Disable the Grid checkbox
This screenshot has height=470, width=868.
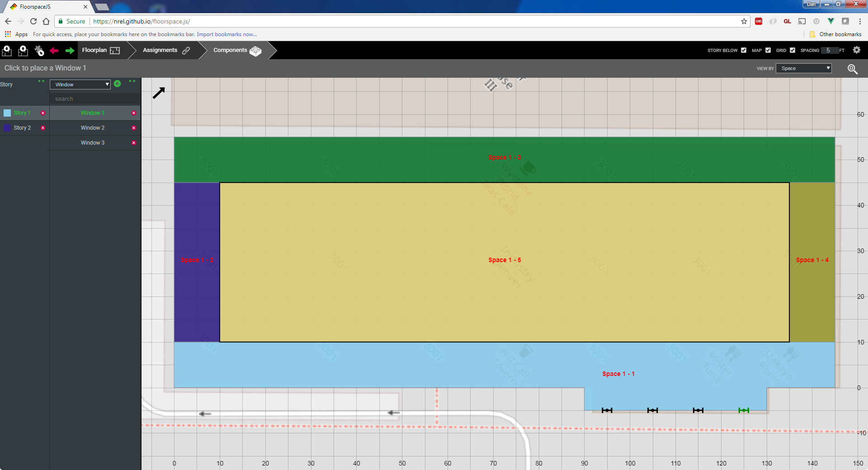coord(793,50)
